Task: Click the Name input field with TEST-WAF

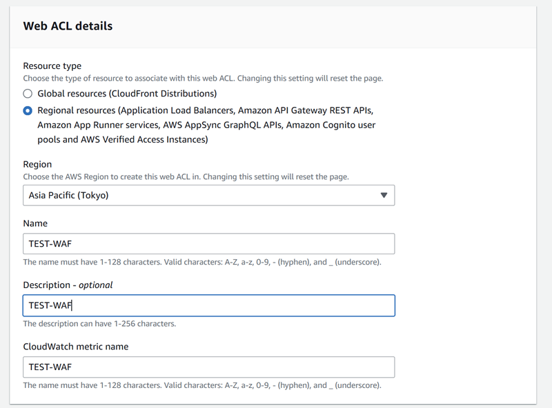Action: (209, 244)
